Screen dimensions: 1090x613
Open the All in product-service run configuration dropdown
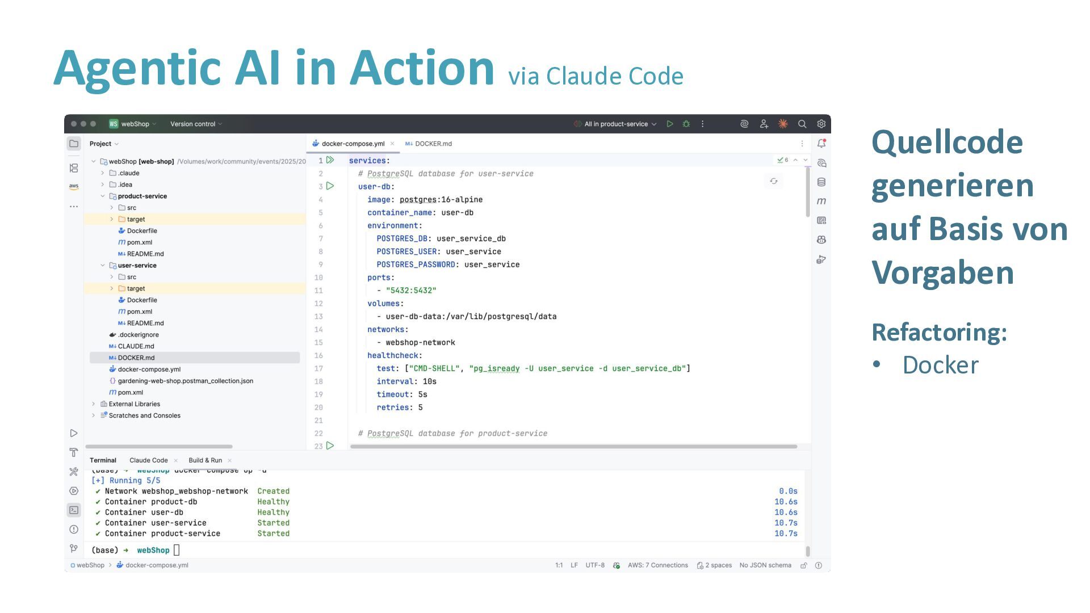(x=620, y=124)
